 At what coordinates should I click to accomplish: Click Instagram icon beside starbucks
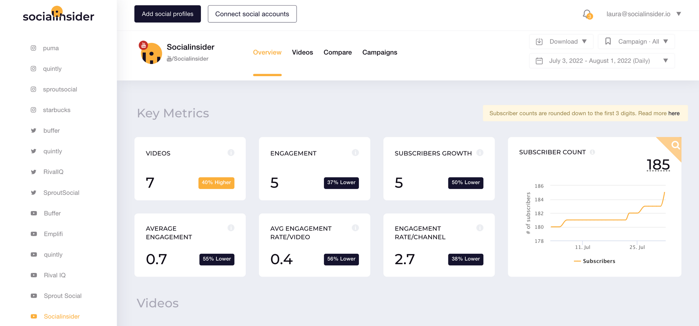[x=34, y=110]
